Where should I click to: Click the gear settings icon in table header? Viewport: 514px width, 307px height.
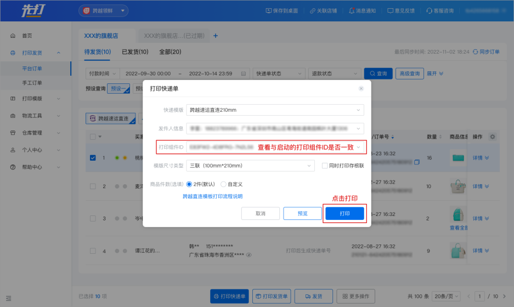[x=492, y=137]
